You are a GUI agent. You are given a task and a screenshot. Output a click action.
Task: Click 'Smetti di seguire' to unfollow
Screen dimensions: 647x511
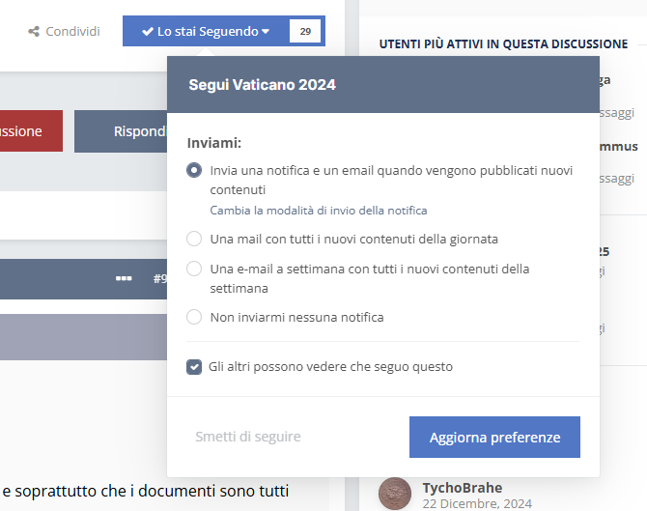(247, 437)
